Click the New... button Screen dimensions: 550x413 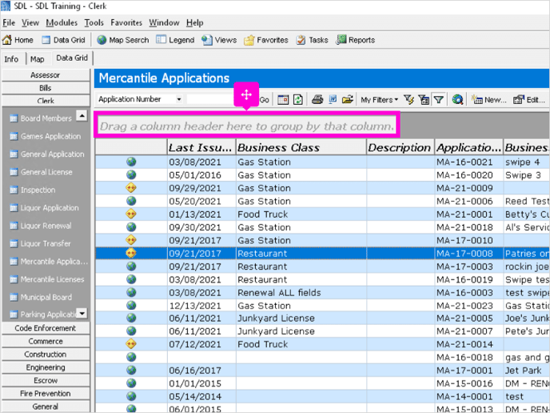(489, 100)
